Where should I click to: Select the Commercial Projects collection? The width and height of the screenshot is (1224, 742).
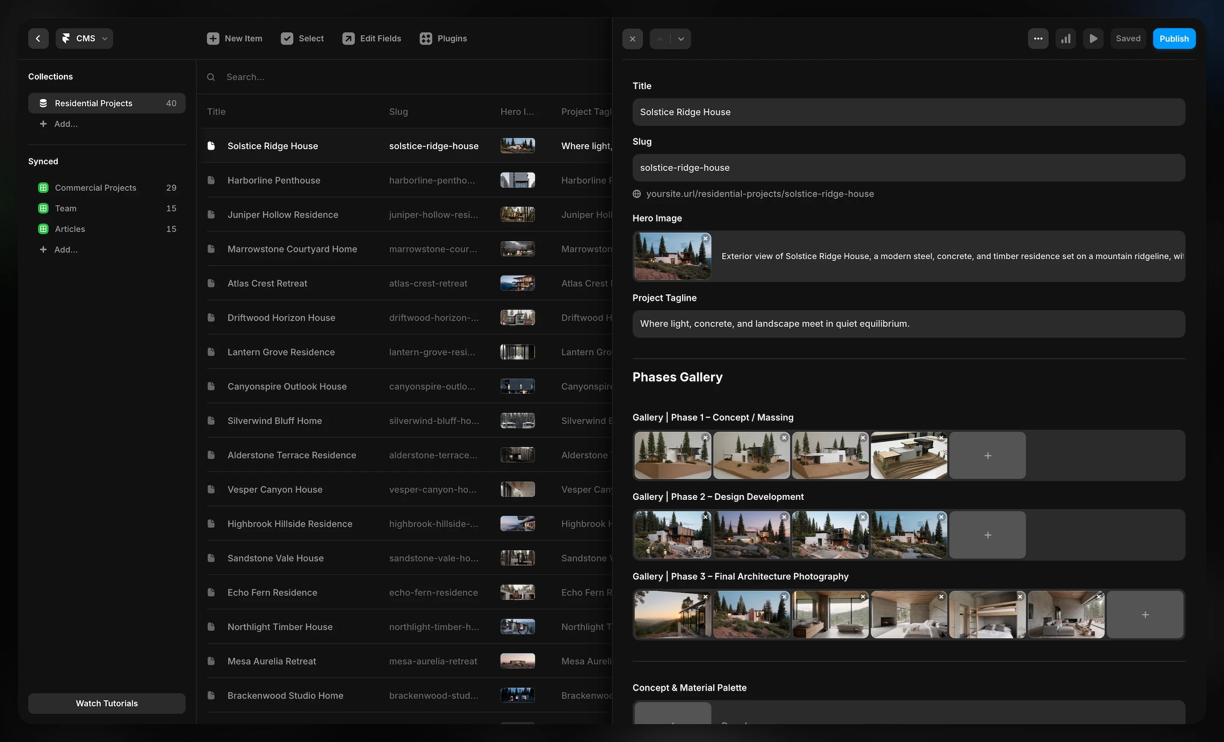(x=95, y=187)
